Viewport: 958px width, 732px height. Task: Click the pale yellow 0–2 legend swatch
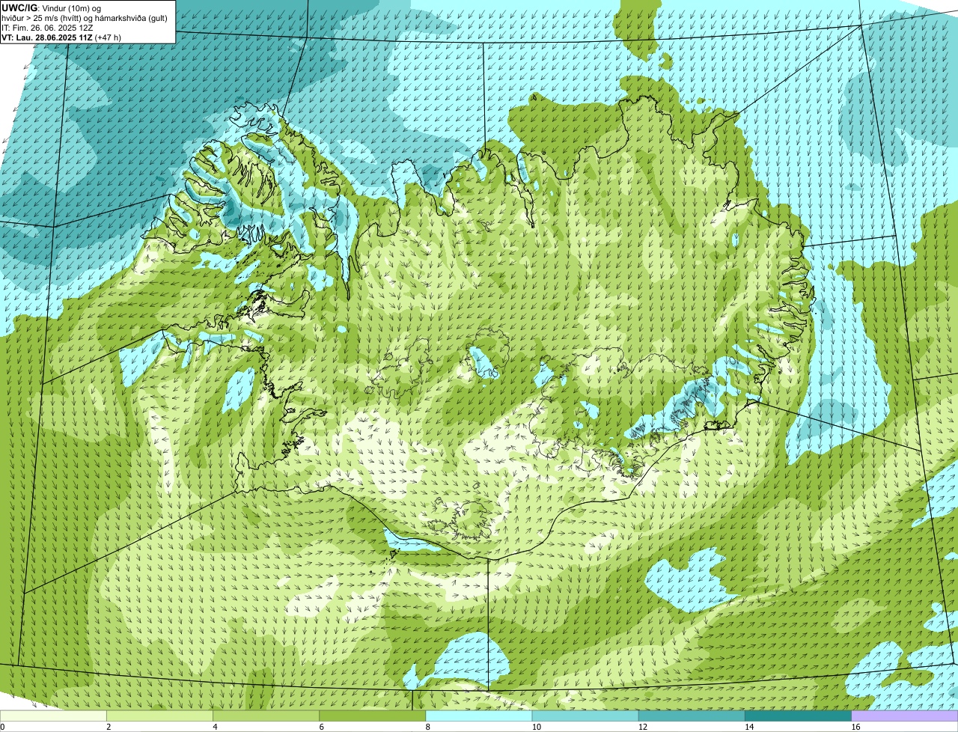53,716
